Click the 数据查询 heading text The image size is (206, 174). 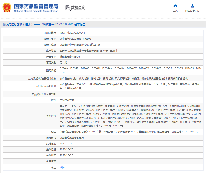pyautogui.click(x=78, y=8)
